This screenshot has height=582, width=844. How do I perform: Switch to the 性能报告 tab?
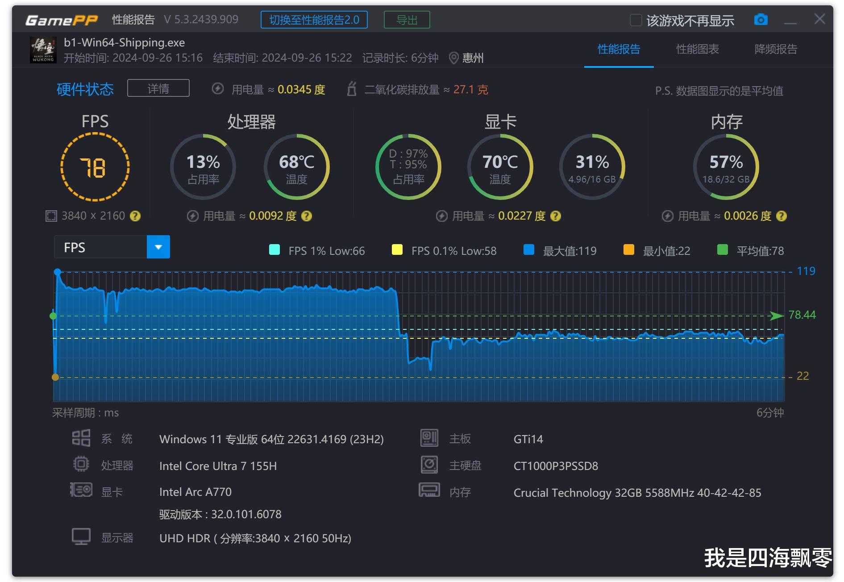coord(619,49)
